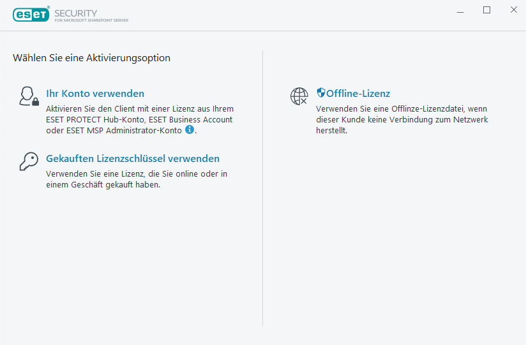Image resolution: width=526 pixels, height=345 pixels.
Task: Close the ESET activation window
Action: (514, 10)
